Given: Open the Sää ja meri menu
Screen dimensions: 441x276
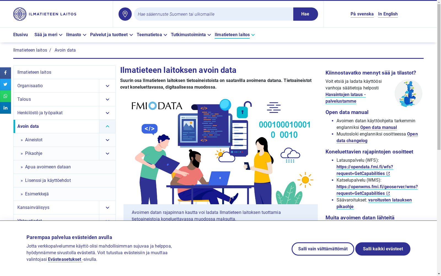Looking at the screenshot, I should [x=46, y=35].
